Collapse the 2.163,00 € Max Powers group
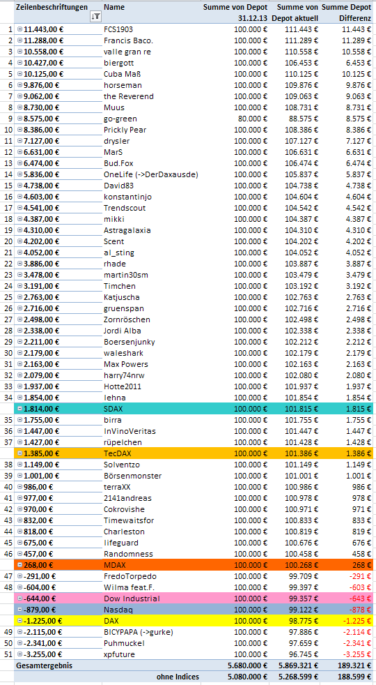 tap(20, 364)
